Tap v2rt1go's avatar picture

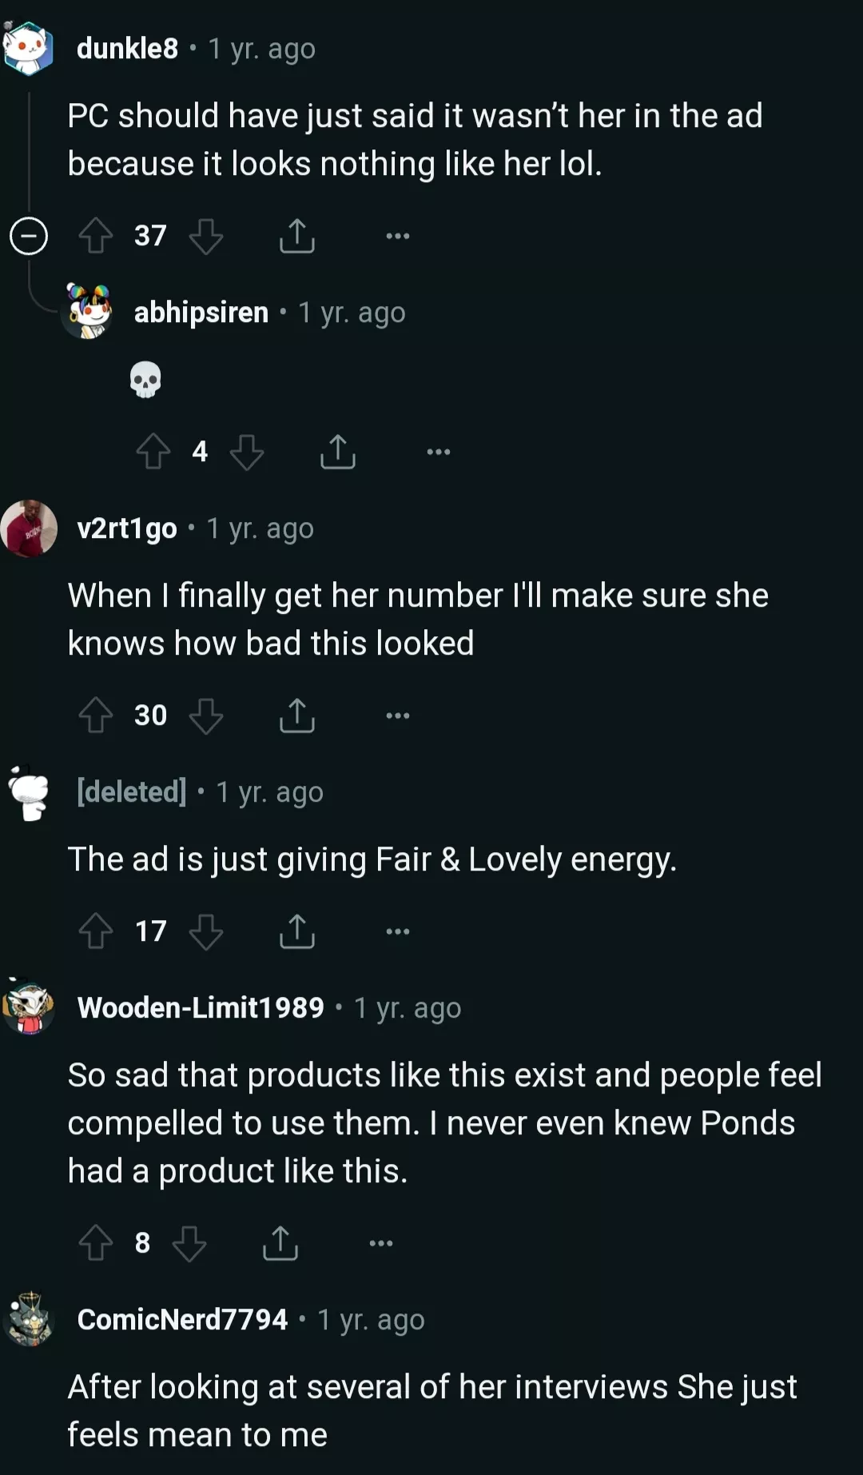[x=30, y=528]
